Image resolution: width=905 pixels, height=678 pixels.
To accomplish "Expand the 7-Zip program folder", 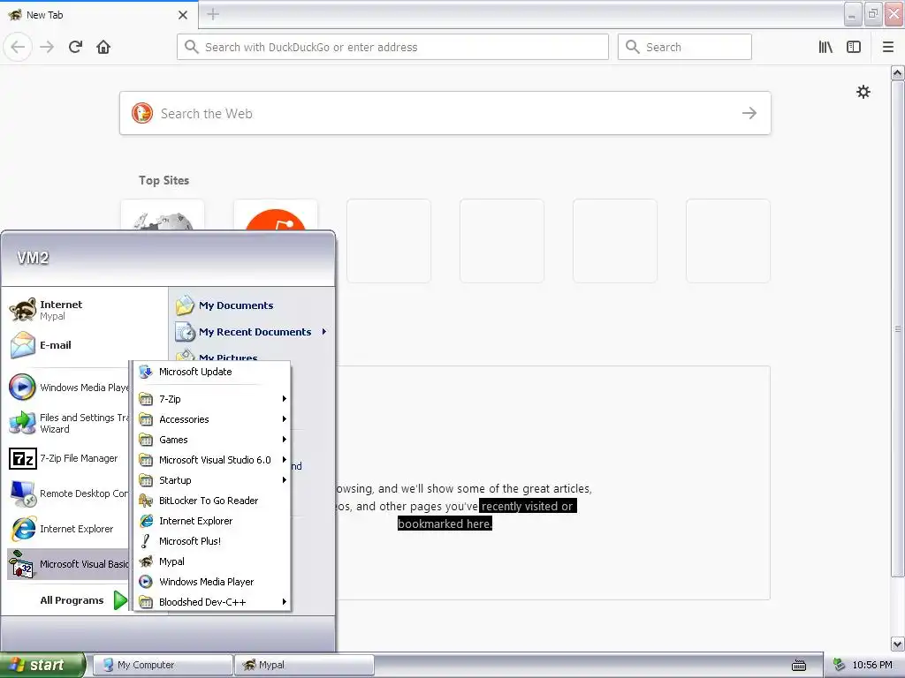I will [212, 399].
